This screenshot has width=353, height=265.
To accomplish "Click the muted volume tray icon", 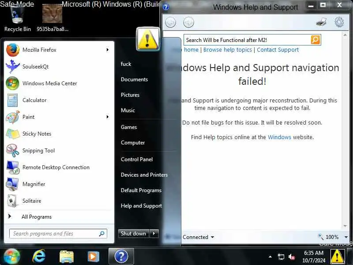I will (292, 257).
